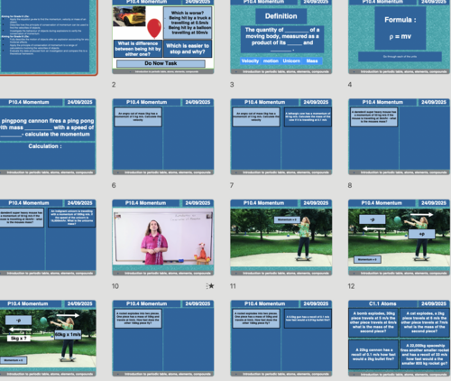Select slide 12 with -p and +p labels
Image resolution: width=451 pixels, height=381 pixels.
399,237
